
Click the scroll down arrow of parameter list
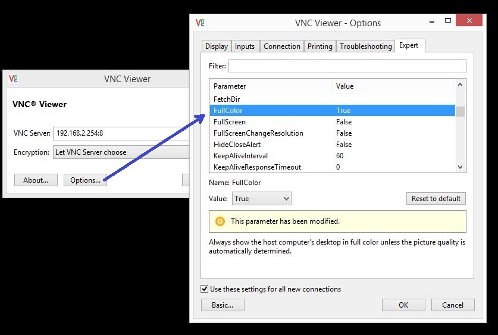point(460,167)
